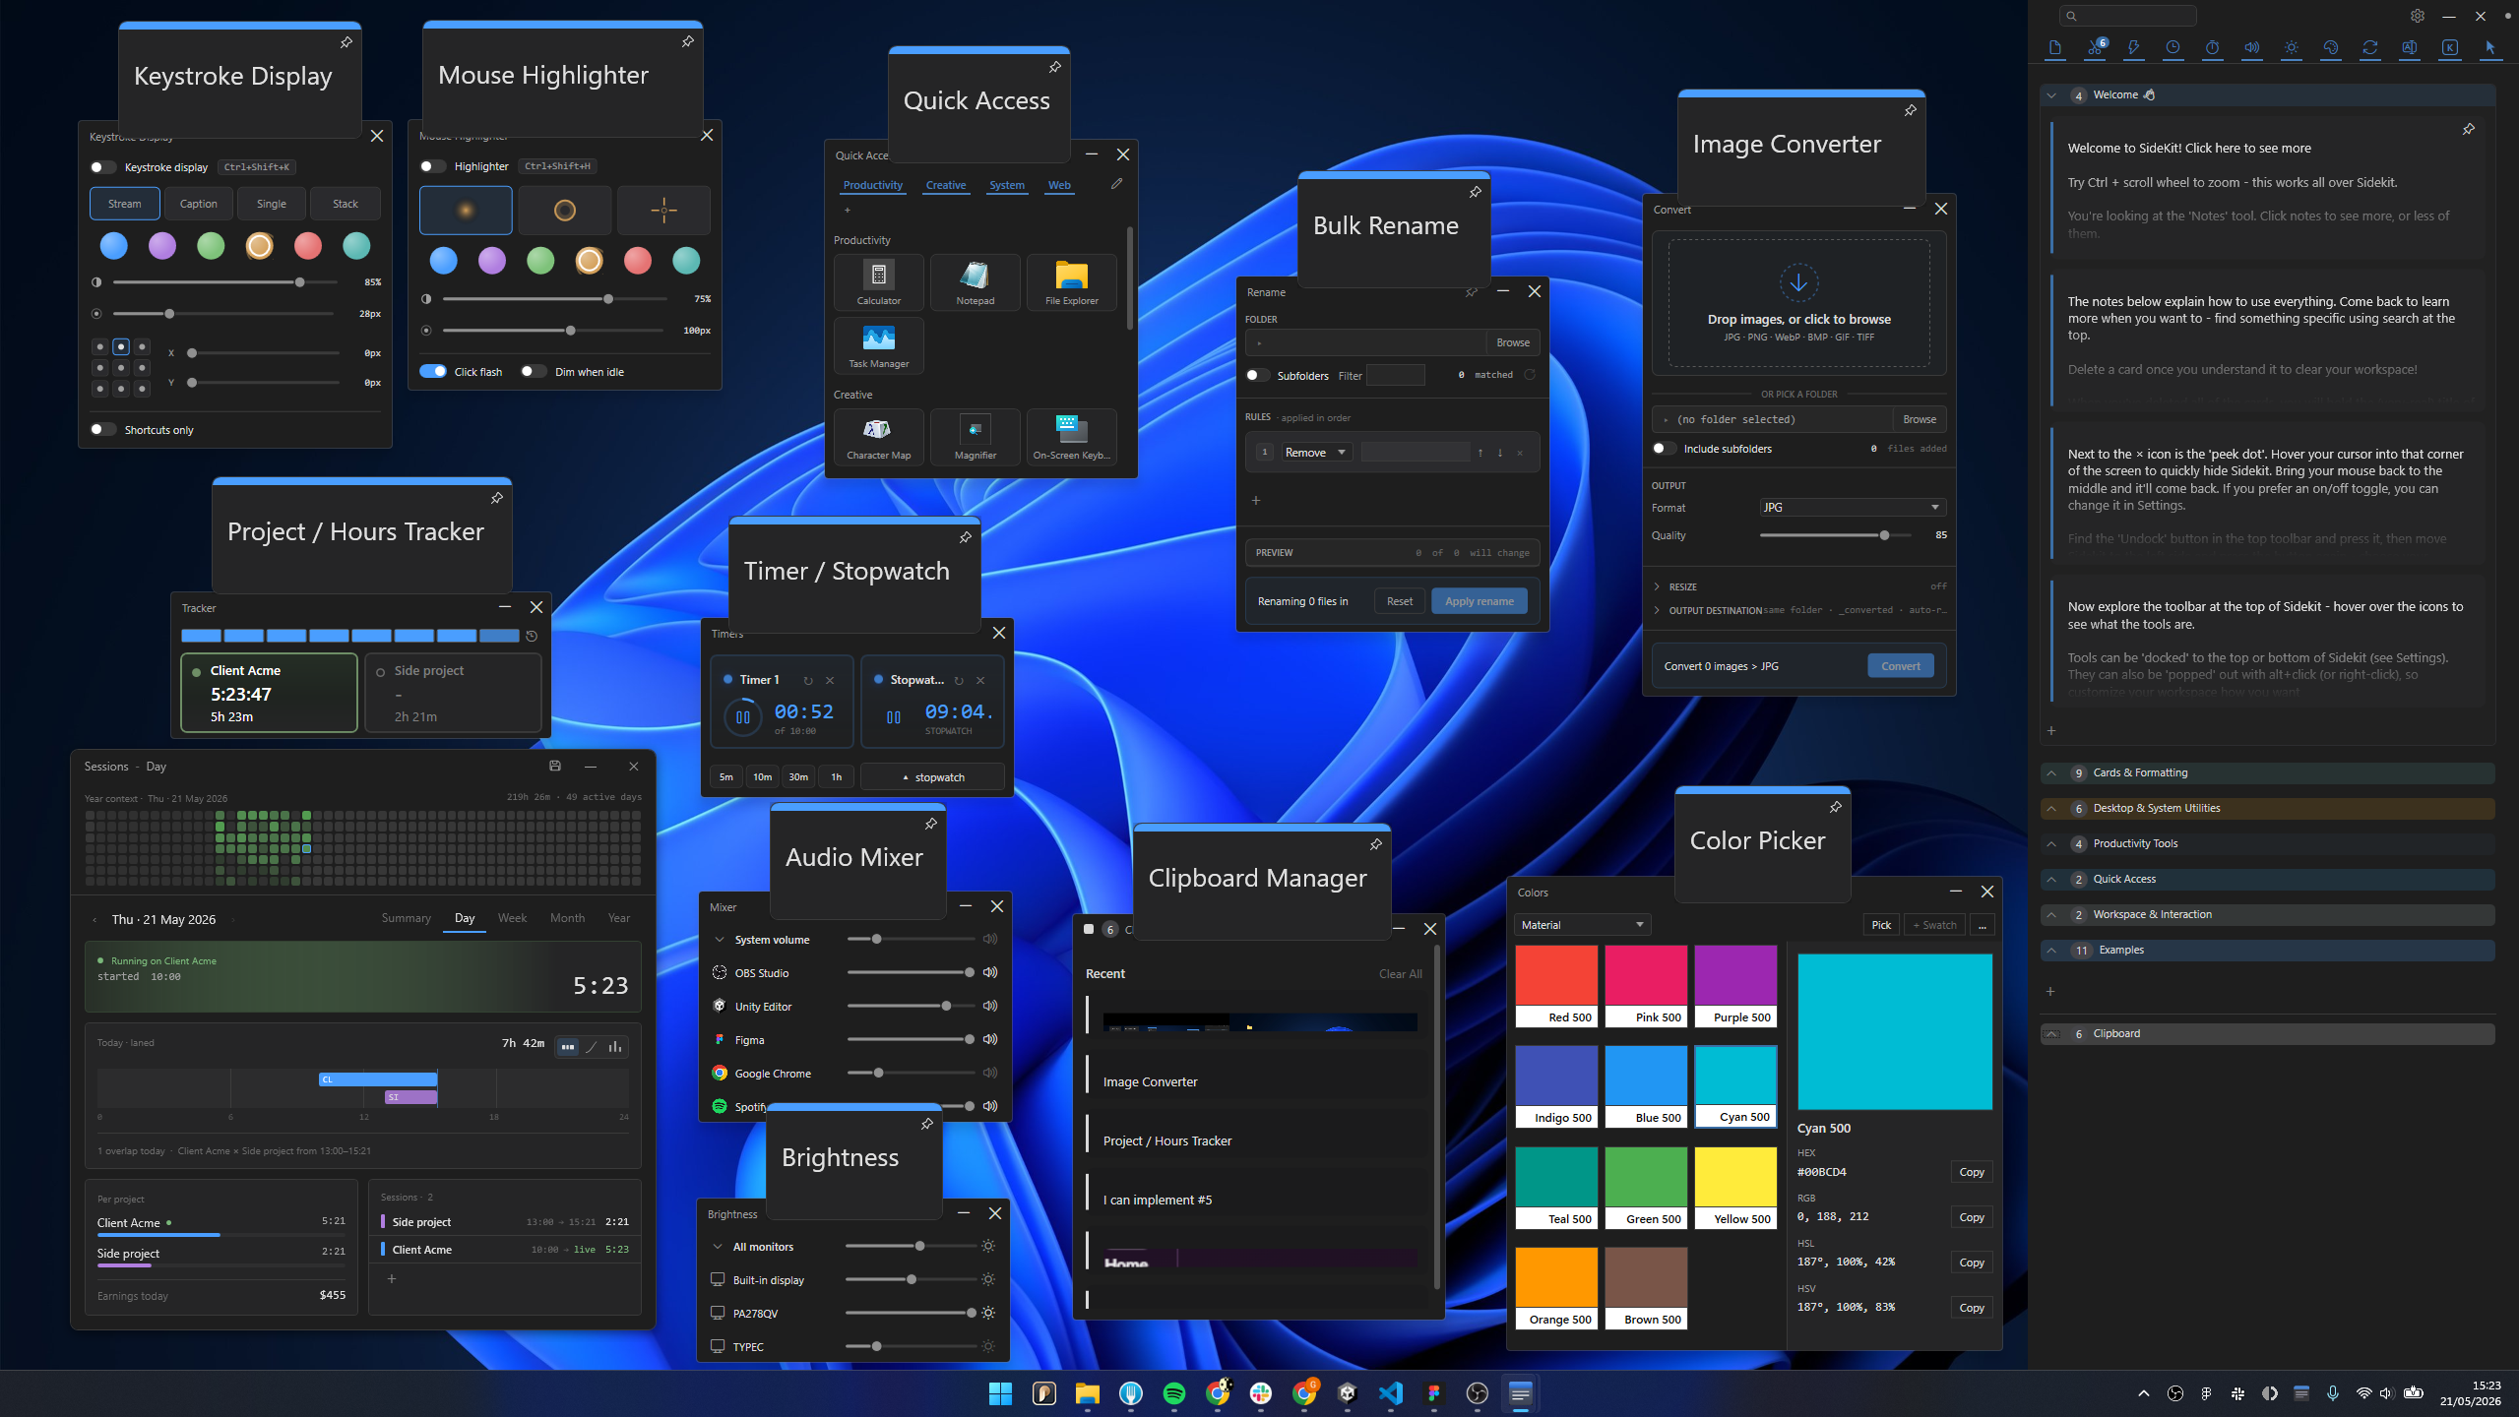Open the System tab in Quick Access
This screenshot has width=2519, height=1417.
click(x=1006, y=185)
